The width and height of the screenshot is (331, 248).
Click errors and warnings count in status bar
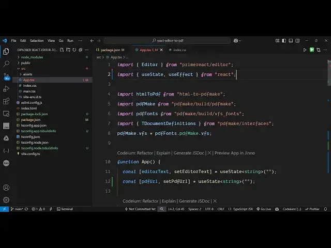click(x=38, y=209)
